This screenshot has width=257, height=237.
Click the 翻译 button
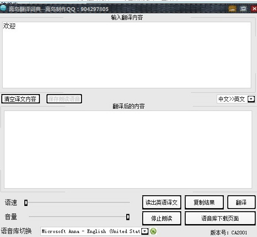[x=241, y=202]
